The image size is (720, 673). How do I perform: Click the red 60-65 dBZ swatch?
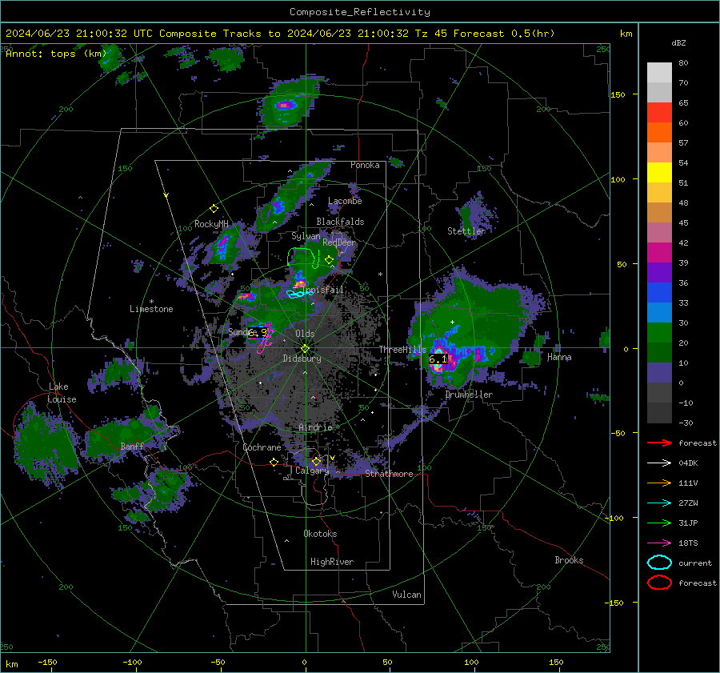[659, 112]
